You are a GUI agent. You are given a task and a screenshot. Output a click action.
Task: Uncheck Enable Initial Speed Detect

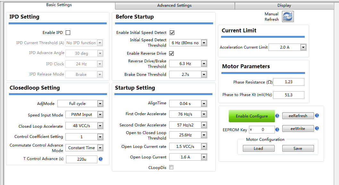[172, 33]
